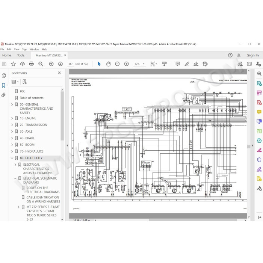The height and width of the screenshot is (263, 263).
Task: Click the scrolling mode icon
Action: (x=164, y=64)
